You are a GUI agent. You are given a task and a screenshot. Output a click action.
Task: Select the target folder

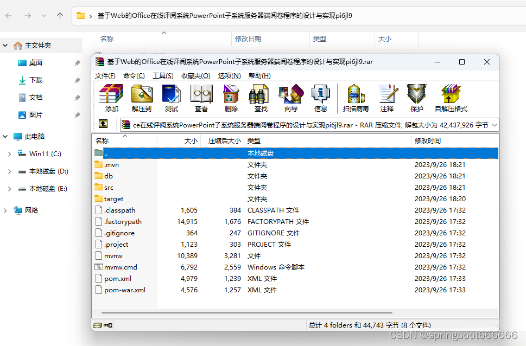point(295,199)
